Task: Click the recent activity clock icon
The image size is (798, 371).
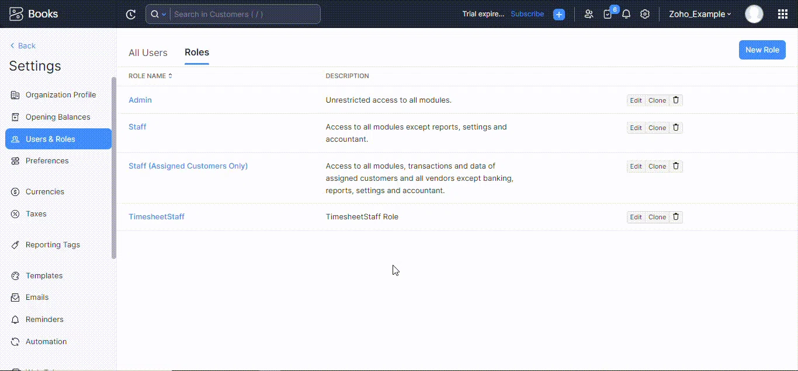Action: [131, 15]
